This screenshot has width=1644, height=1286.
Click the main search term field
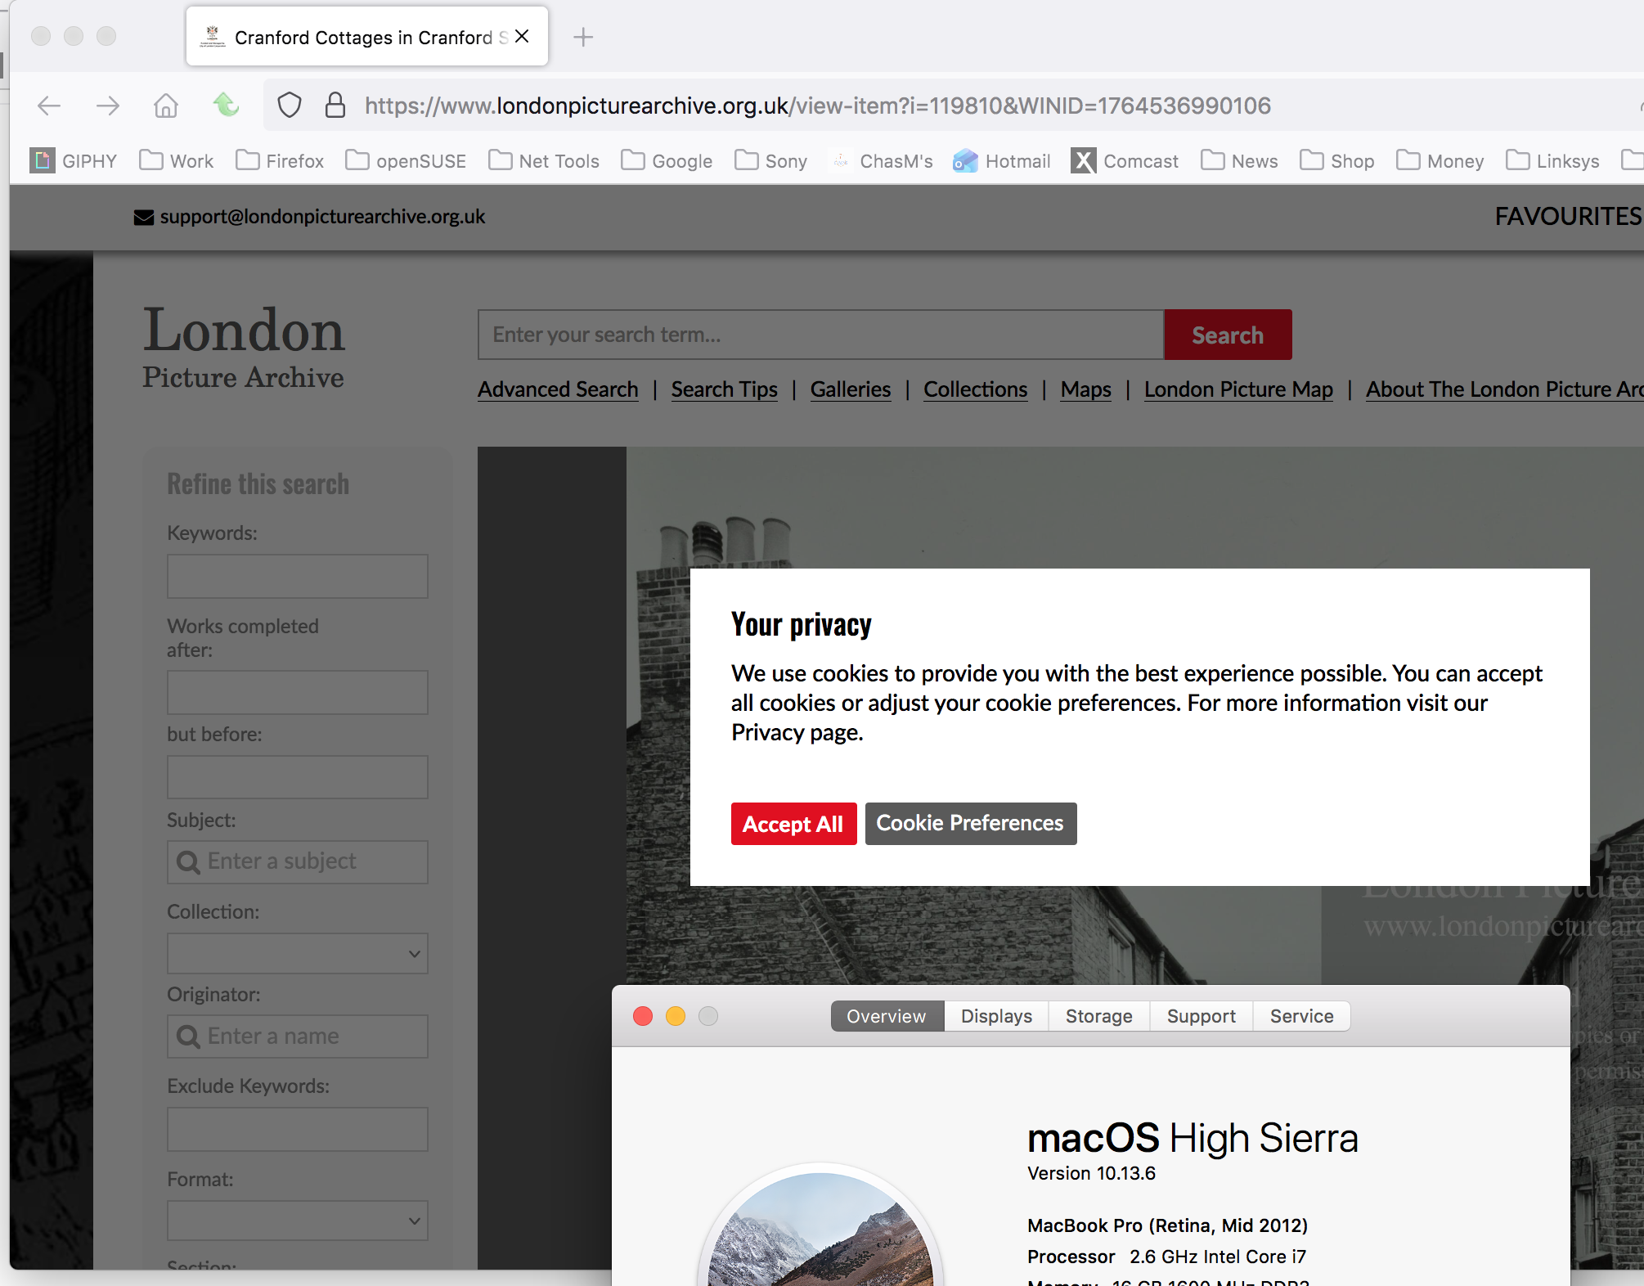click(x=820, y=335)
